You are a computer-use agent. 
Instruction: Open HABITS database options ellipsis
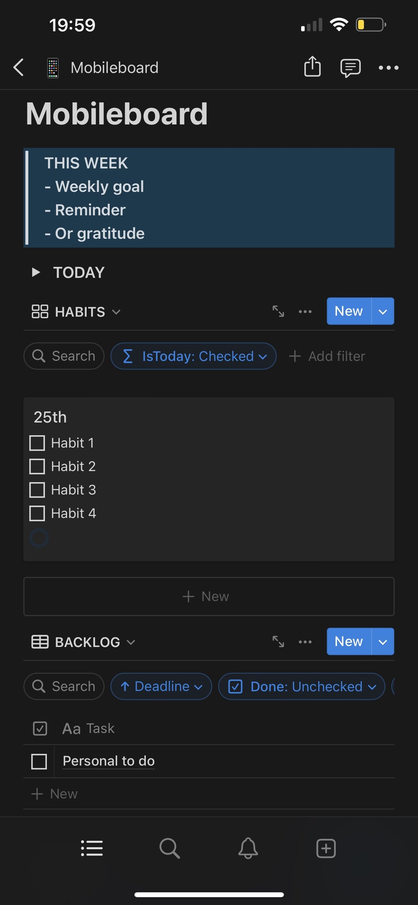305,311
